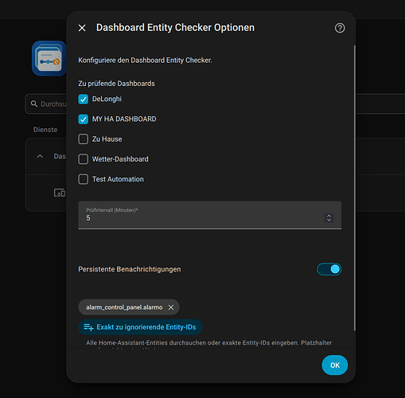The image size is (405, 398).
Task: Click the Dashboard Entity Checker integration logo
Action: tap(49, 58)
